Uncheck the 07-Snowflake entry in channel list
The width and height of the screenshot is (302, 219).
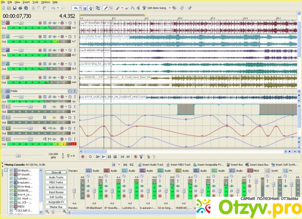[x=11, y=174]
